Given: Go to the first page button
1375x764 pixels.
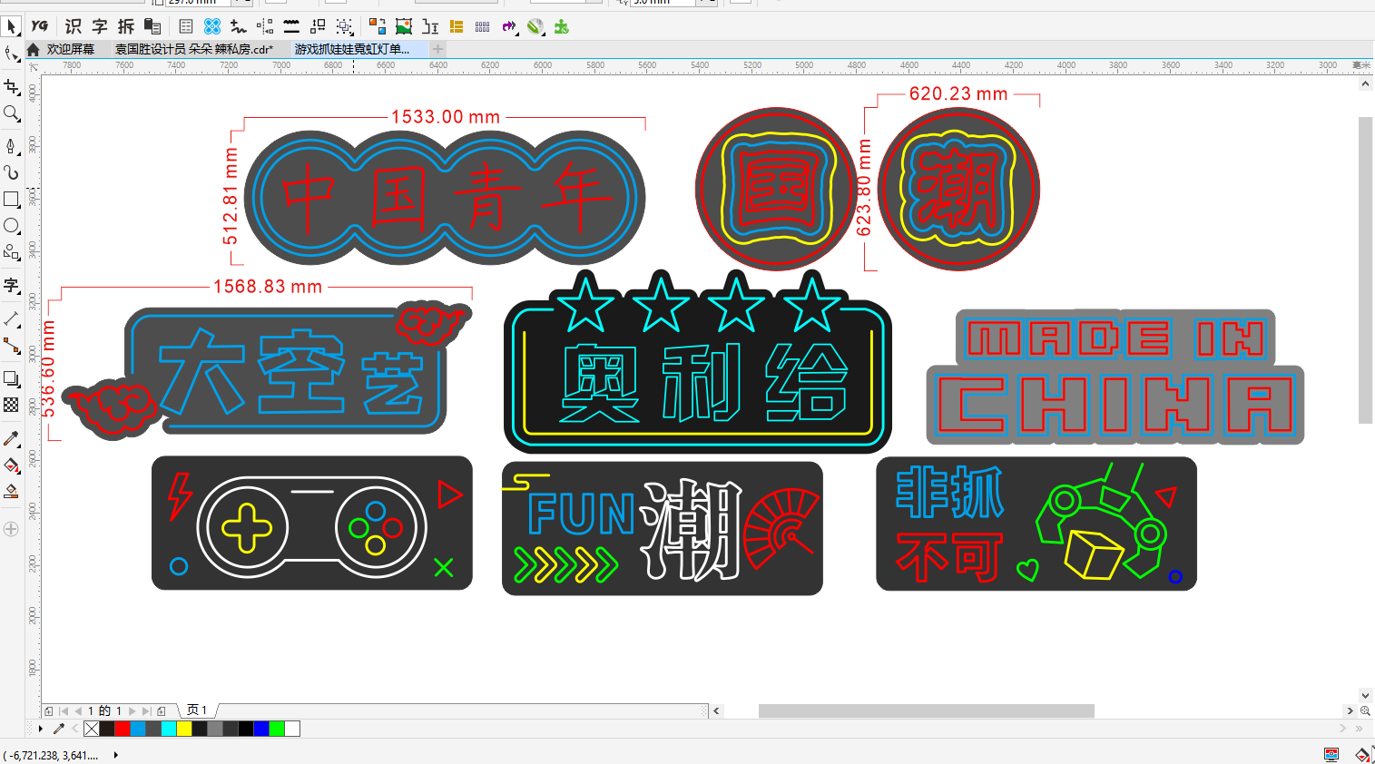Looking at the screenshot, I should click(x=64, y=710).
